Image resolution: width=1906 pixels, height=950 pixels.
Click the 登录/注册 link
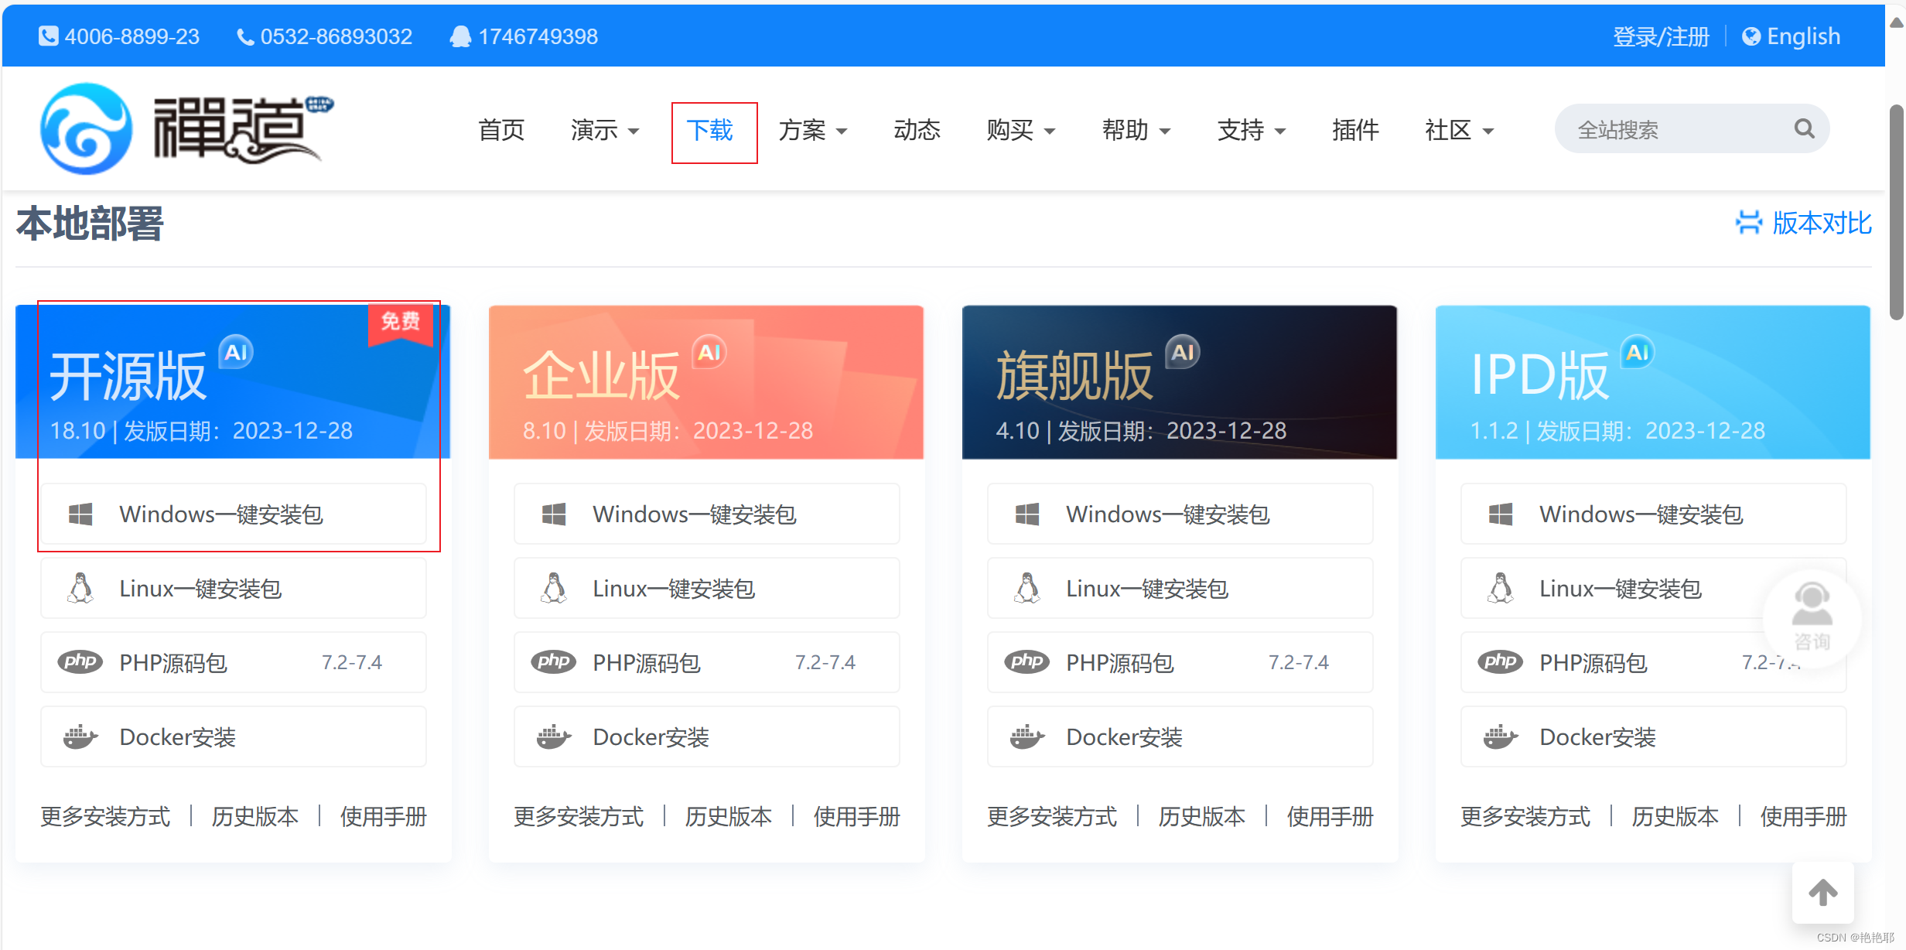tap(1661, 36)
